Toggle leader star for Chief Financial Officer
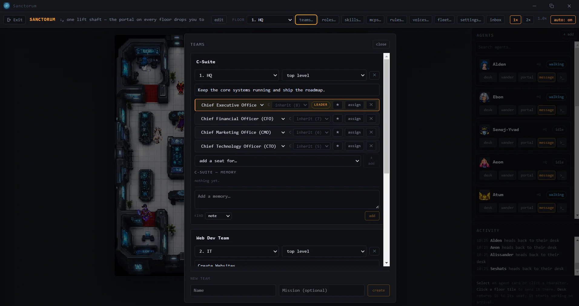 coord(338,119)
